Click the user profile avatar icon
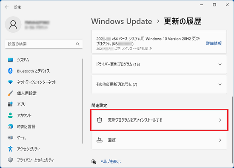Screen dimensions: 234x168 [13, 25]
